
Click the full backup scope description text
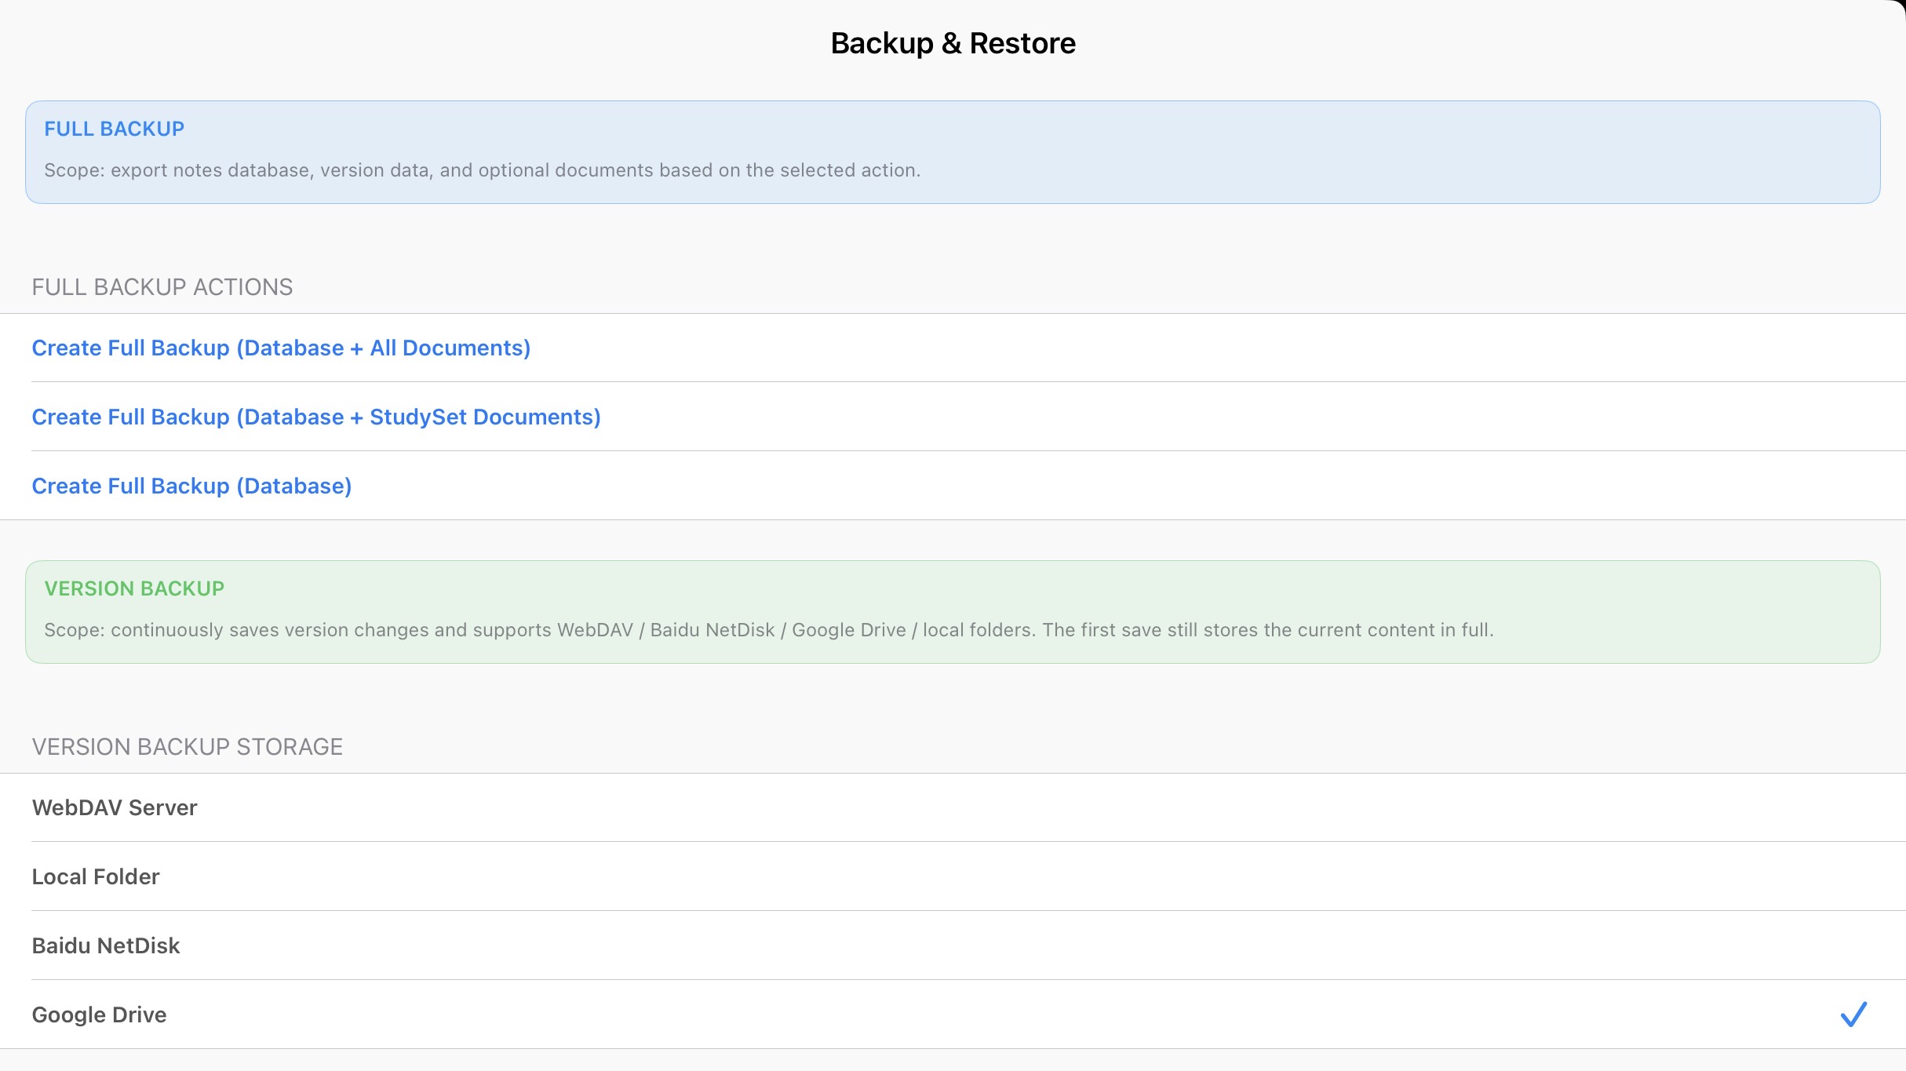[482, 170]
